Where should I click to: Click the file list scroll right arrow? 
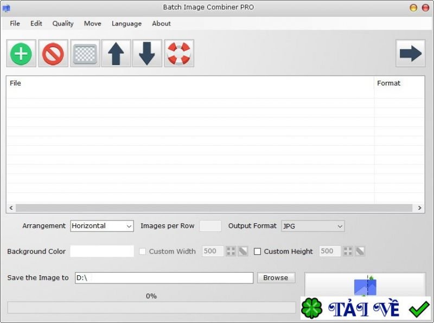point(419,208)
